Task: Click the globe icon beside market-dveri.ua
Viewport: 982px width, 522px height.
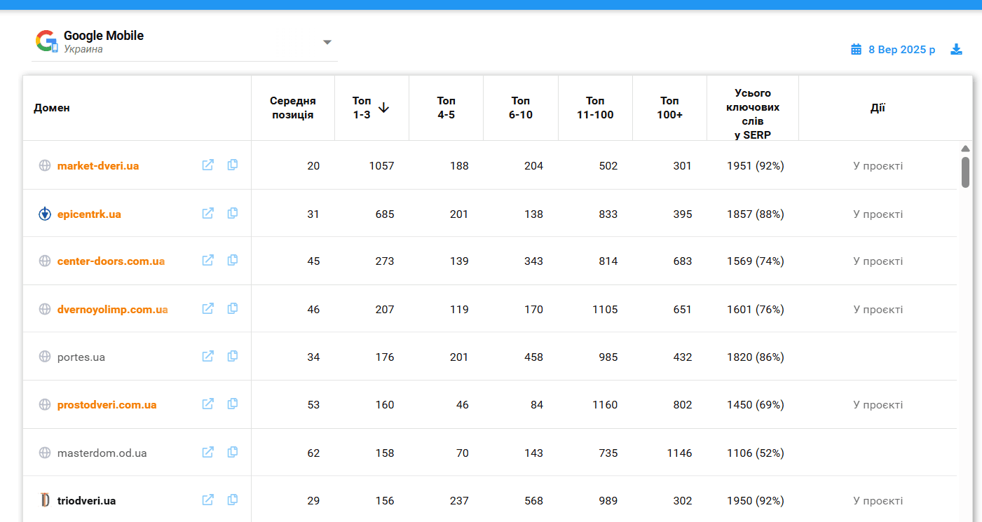Action: (x=45, y=166)
